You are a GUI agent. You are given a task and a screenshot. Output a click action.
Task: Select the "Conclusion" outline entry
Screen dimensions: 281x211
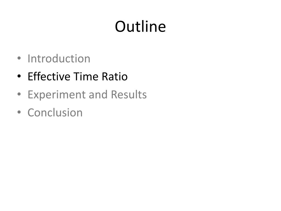click(x=55, y=113)
